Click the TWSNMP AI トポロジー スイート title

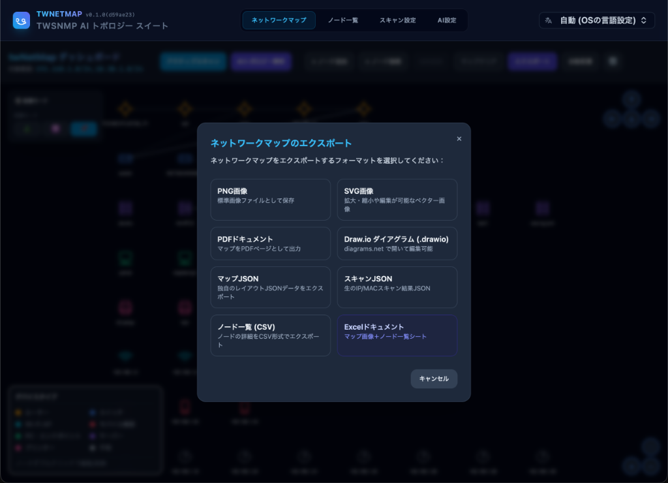click(x=102, y=25)
